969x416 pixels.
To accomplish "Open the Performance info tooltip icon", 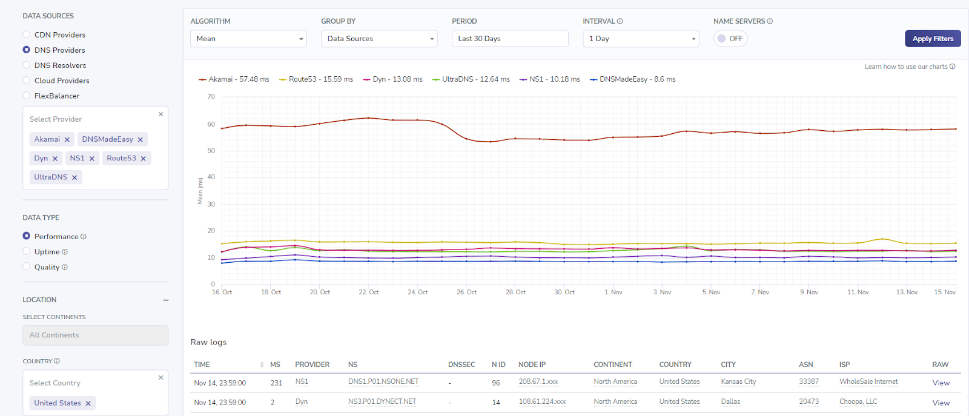I will click(84, 237).
